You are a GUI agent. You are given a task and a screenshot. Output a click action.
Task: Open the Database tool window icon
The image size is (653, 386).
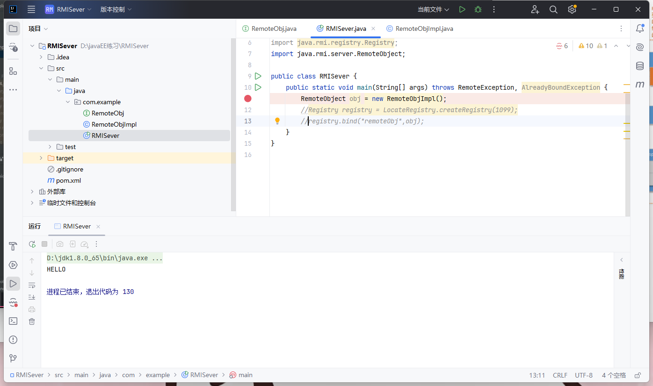coord(640,66)
